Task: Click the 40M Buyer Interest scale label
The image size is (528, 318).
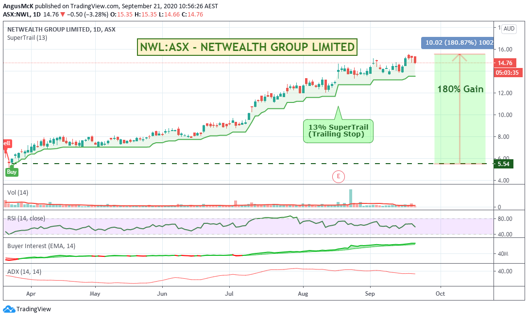Action: pos(503,254)
